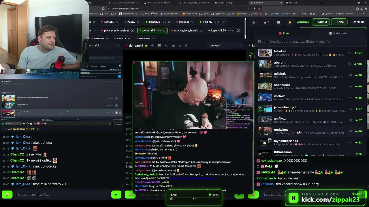The image size is (369, 207).
Task: Open the stats chart icon in danyanirl header
Action: point(159,45)
